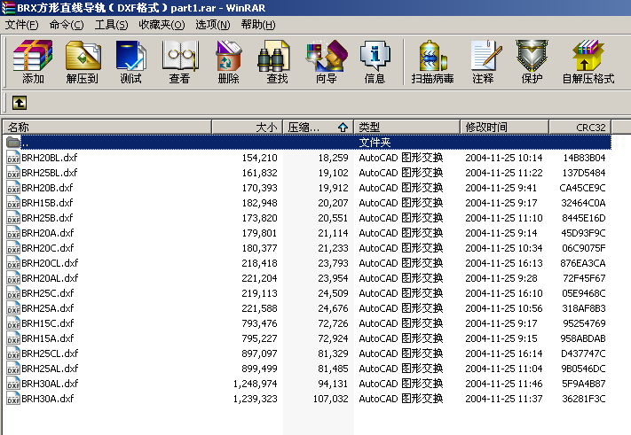Open the 选项(N) menu
631x435 pixels.
click(212, 25)
